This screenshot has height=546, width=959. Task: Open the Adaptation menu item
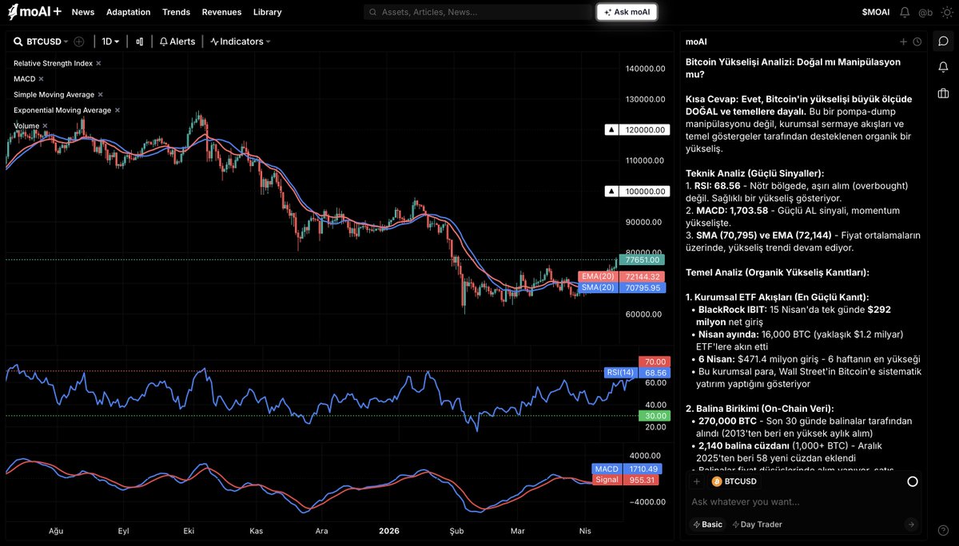coord(128,12)
